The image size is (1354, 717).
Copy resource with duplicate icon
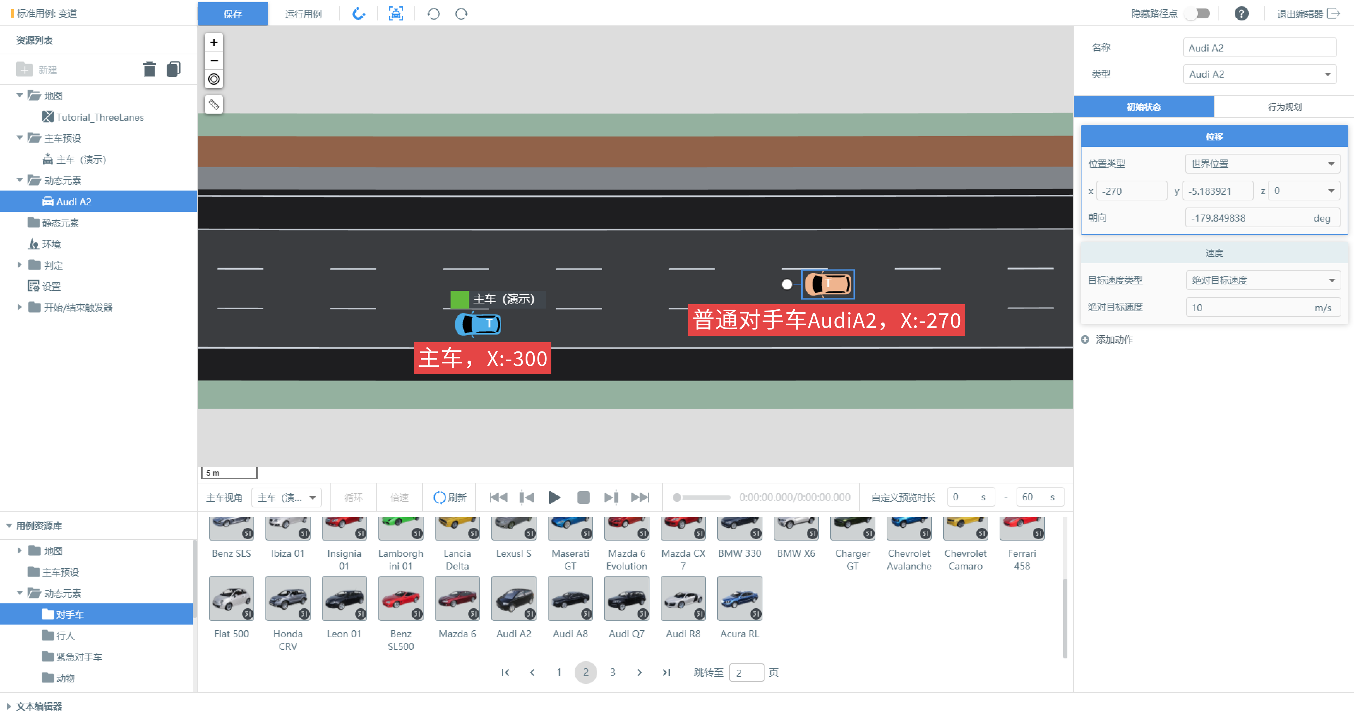[x=173, y=70]
